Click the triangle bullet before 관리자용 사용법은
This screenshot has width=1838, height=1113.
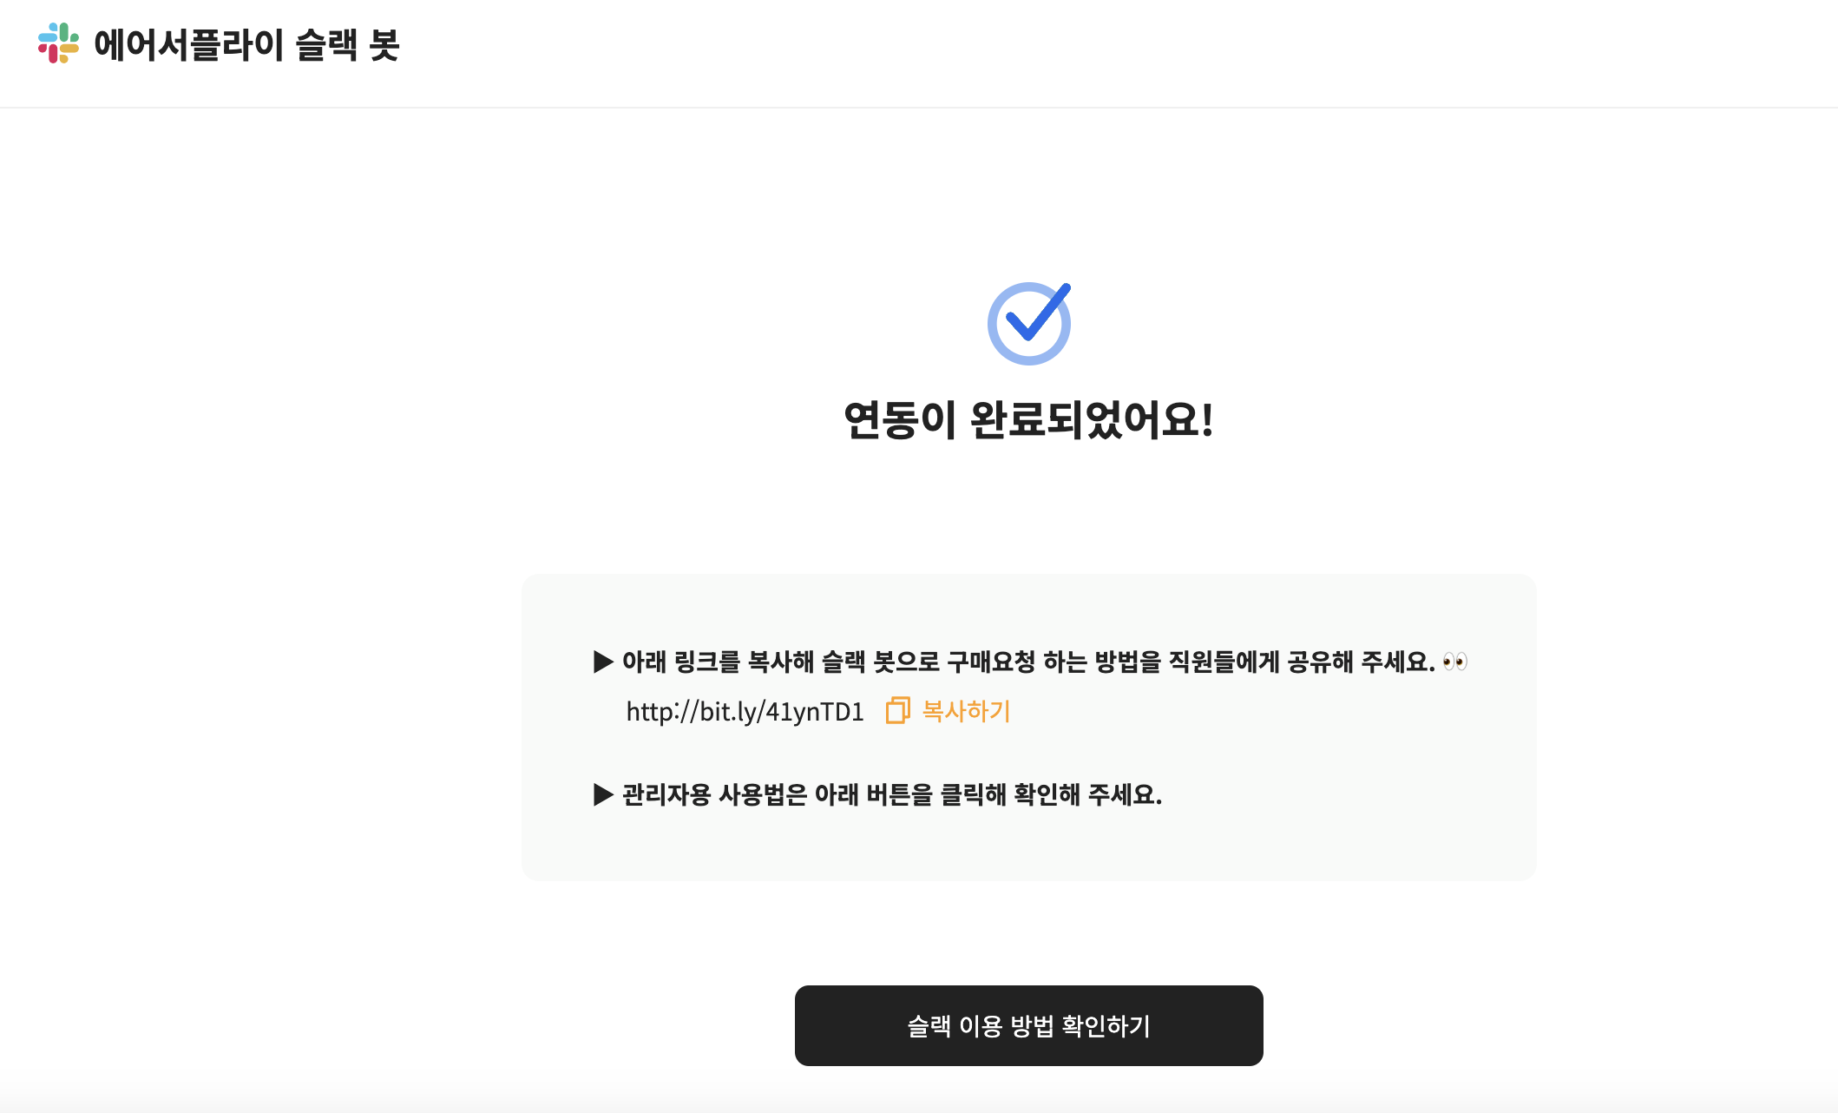(x=603, y=794)
